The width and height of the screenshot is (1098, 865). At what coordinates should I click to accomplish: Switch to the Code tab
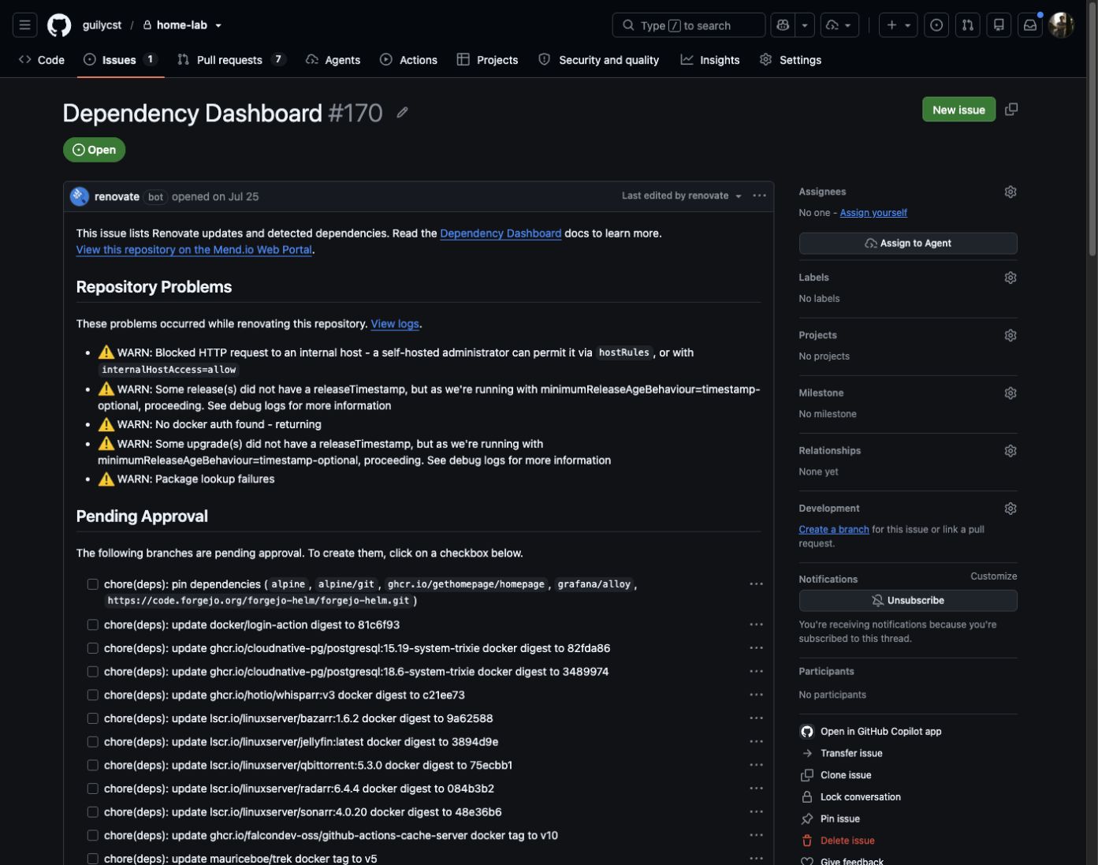(42, 60)
